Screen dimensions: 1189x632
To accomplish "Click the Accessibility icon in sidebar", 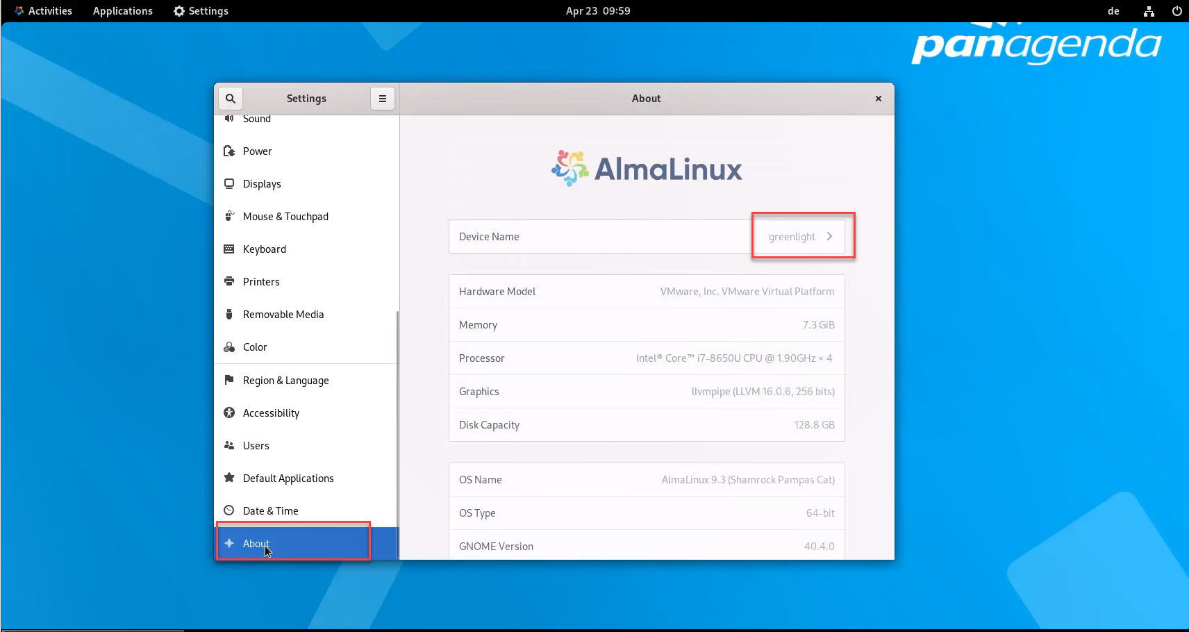I will (x=229, y=413).
